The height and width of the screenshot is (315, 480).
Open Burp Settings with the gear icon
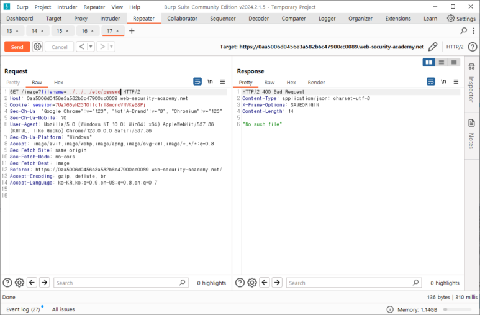461,19
